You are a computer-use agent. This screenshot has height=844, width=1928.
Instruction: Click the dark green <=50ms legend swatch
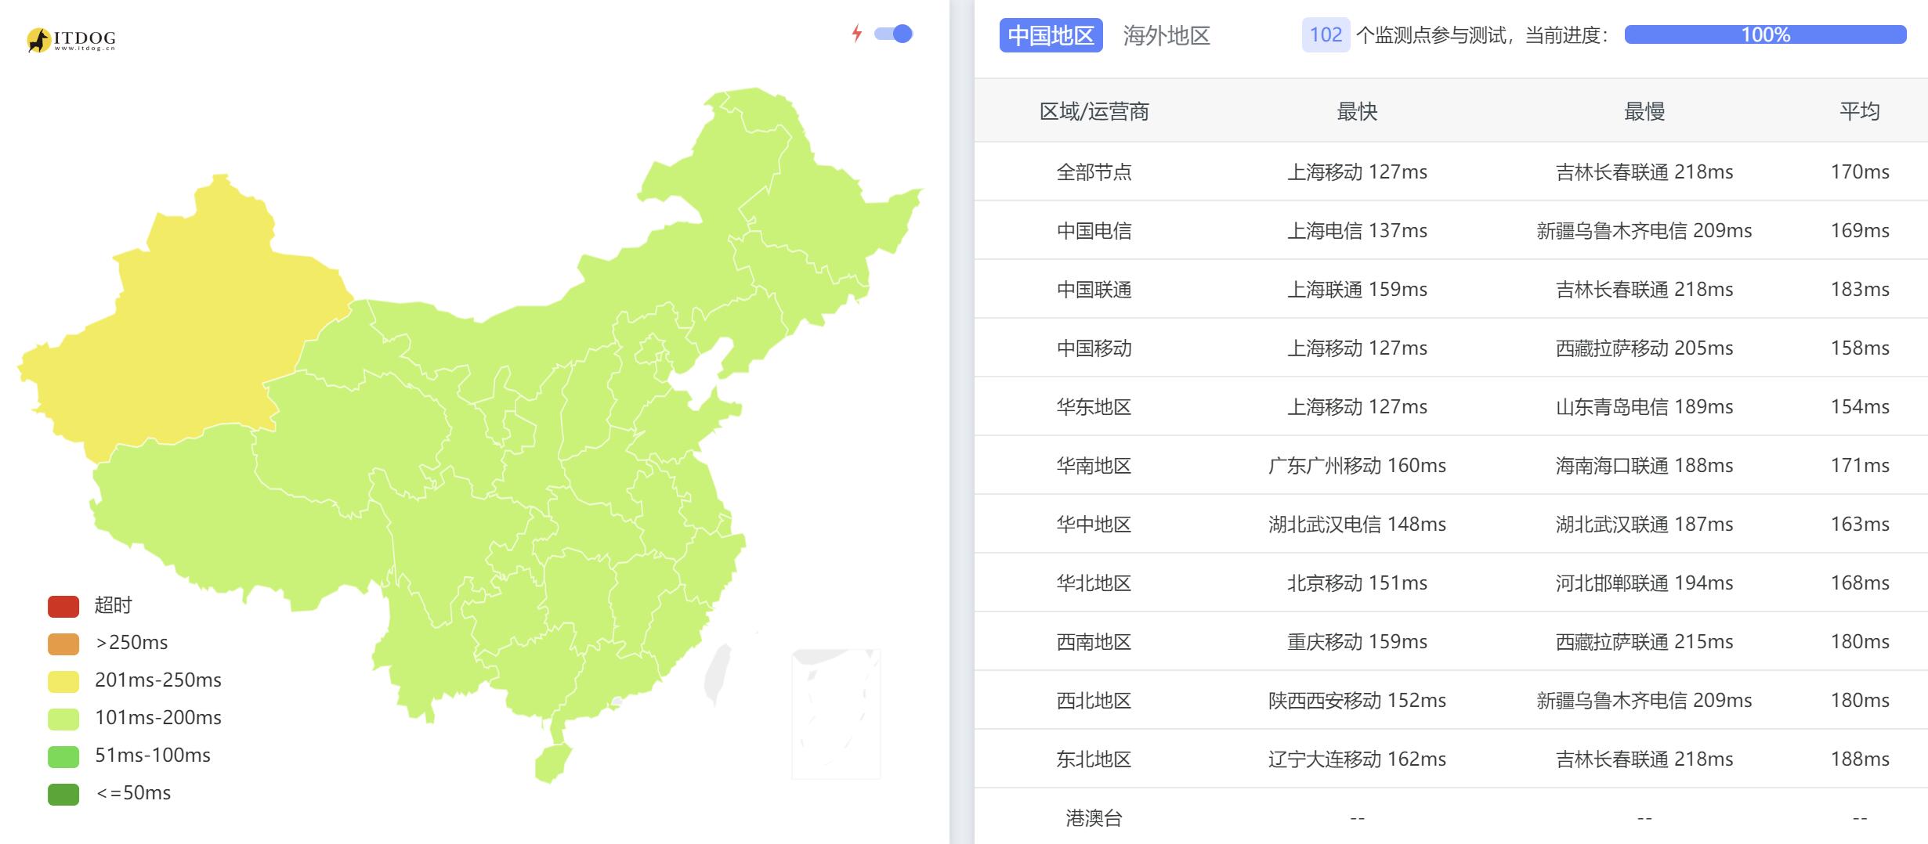(x=63, y=794)
